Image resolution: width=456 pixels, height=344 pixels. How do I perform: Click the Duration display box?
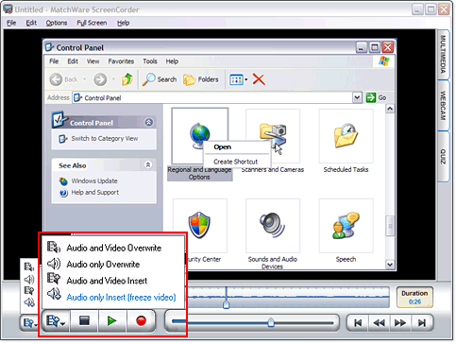click(414, 297)
